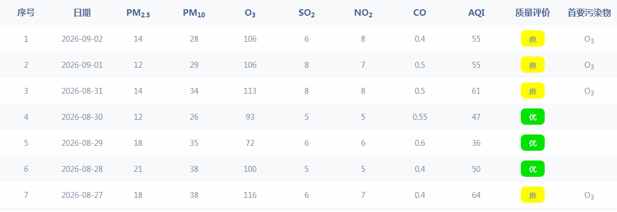Click the O3 pollutant in row 3
The width and height of the screenshot is (617, 212).
[589, 92]
